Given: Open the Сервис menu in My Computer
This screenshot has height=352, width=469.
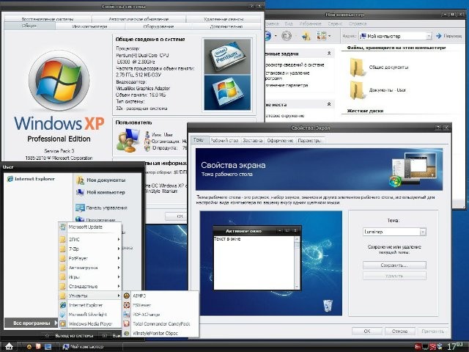Looking at the screenshot, I should (x=335, y=23).
